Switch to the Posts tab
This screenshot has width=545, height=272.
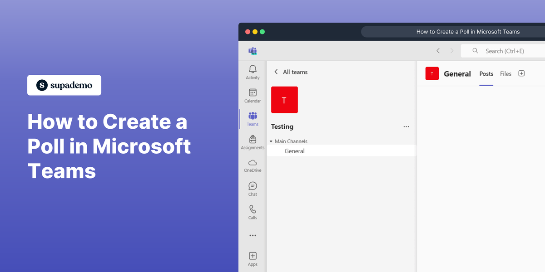(x=486, y=74)
